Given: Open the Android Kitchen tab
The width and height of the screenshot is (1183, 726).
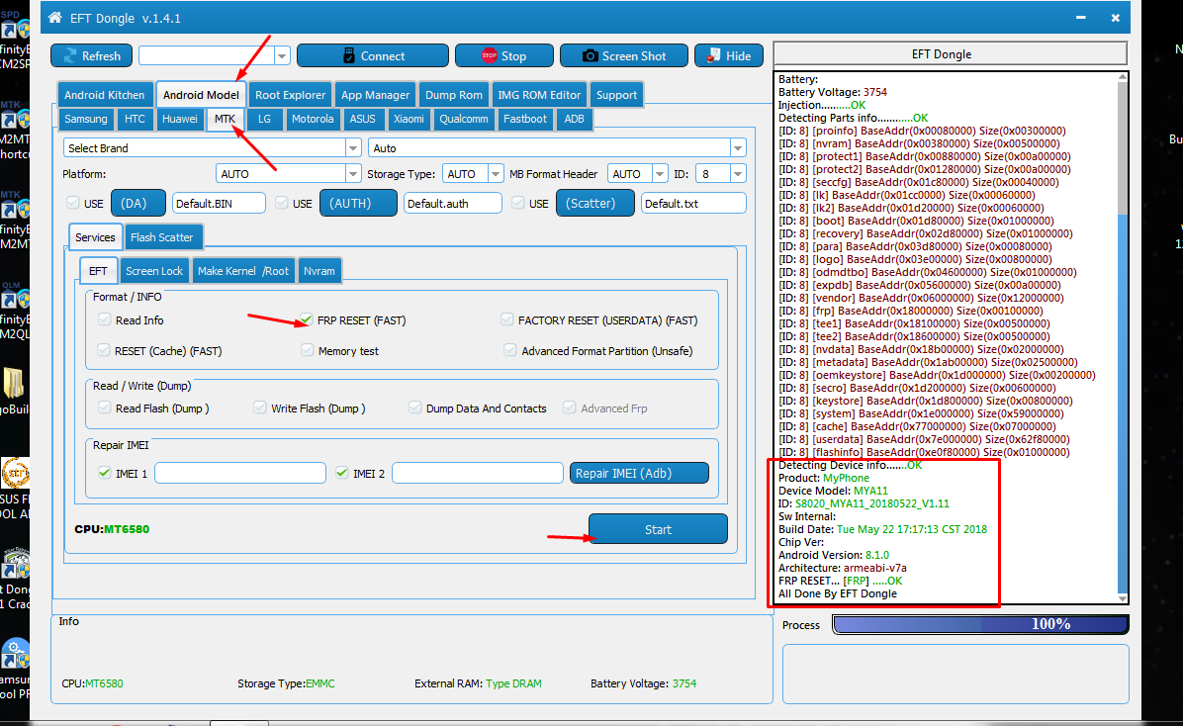Looking at the screenshot, I should click(105, 95).
